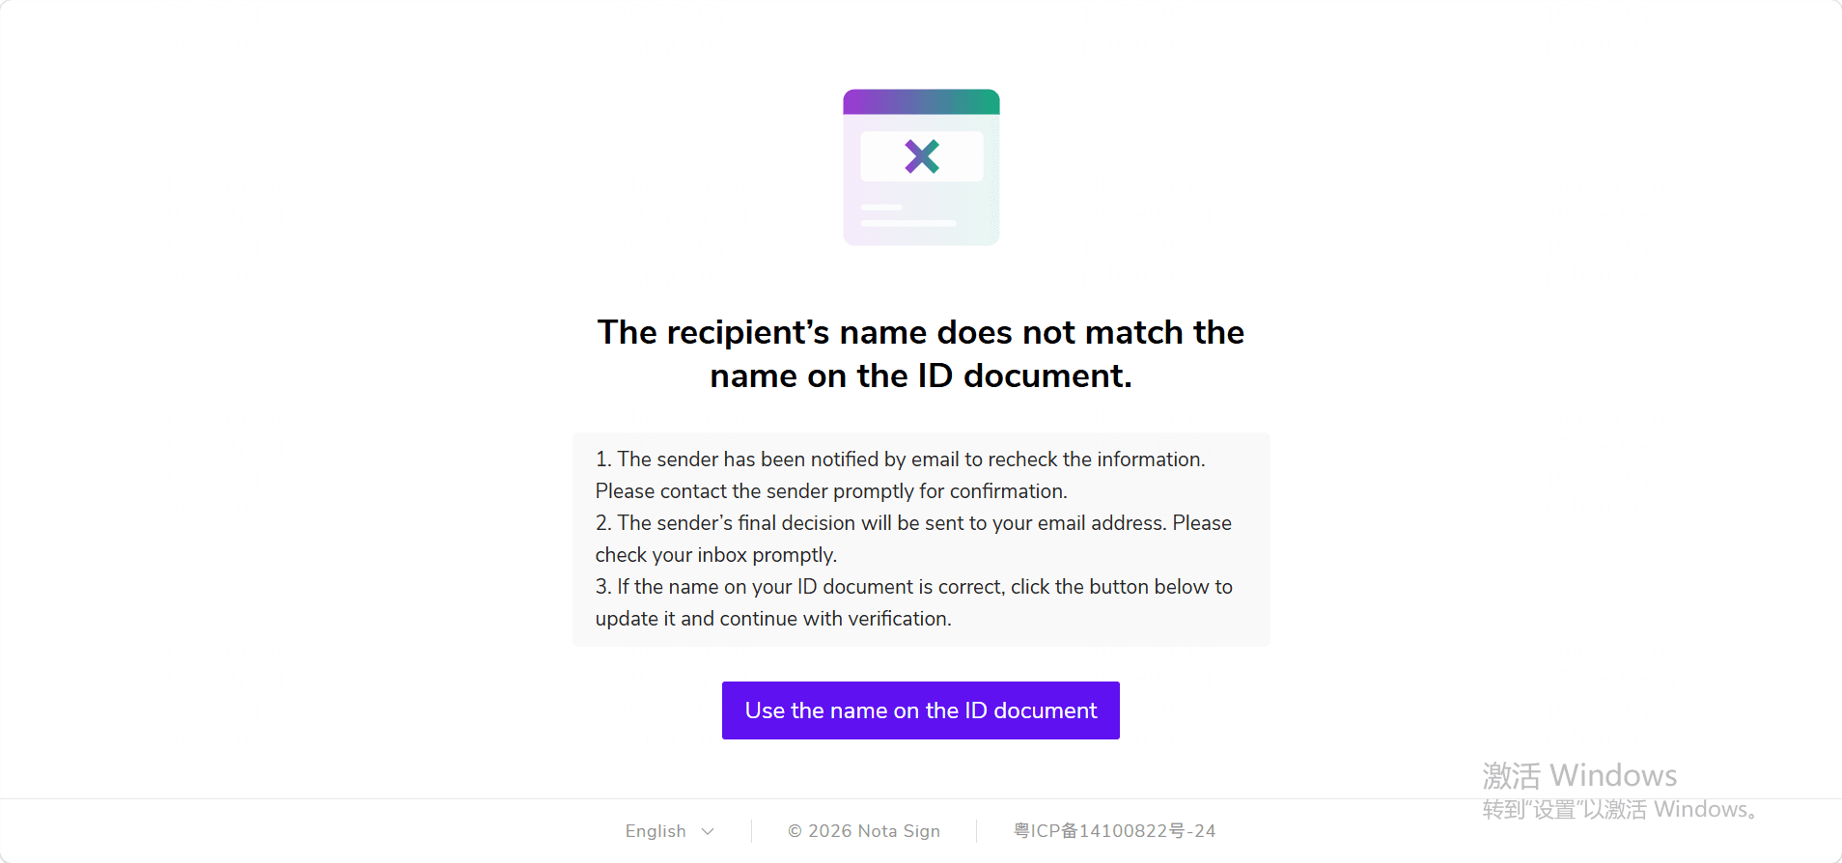Screen dimensions: 1842x863
Task: Click the Use the name on the ID document button
Action: click(x=920, y=710)
